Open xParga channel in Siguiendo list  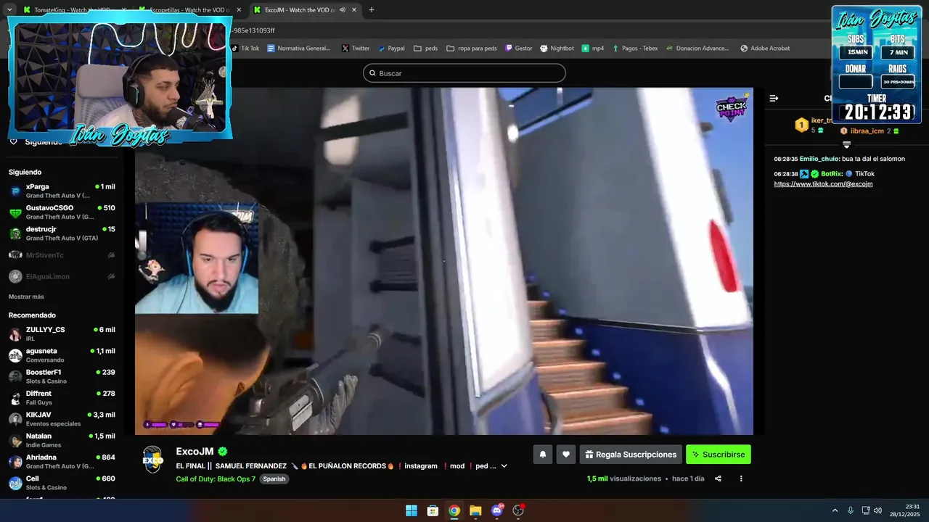(x=62, y=191)
